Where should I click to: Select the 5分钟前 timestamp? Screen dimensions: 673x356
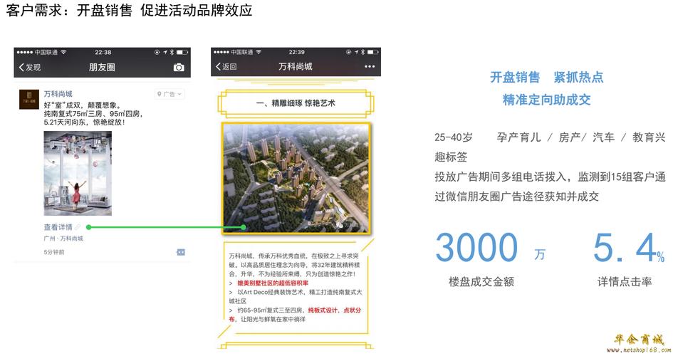pyautogui.click(x=54, y=252)
